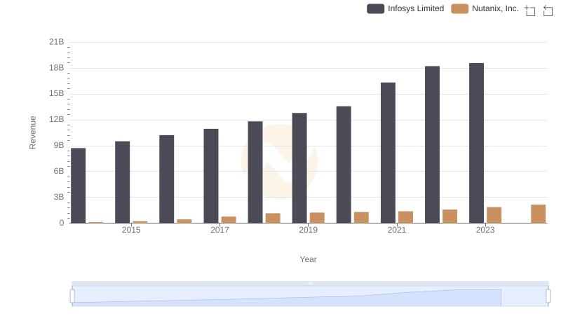The image size is (561, 323).
Task: Click the '6B' y-axis label
Action: pyautogui.click(x=59, y=171)
